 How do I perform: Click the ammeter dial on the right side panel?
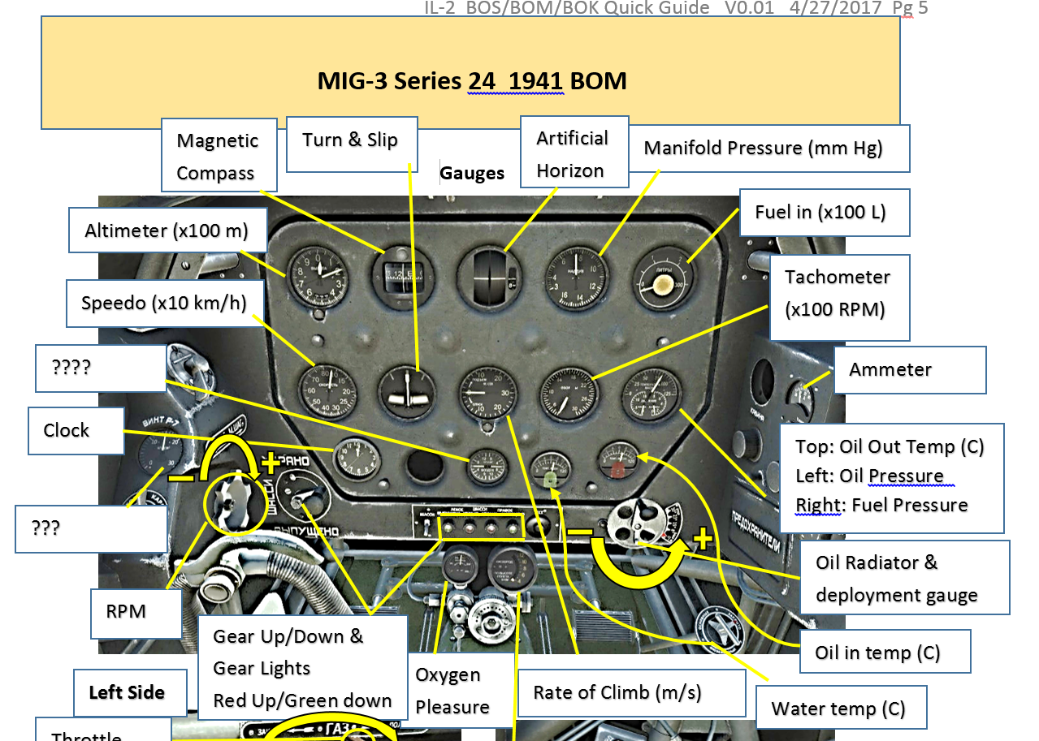(799, 399)
